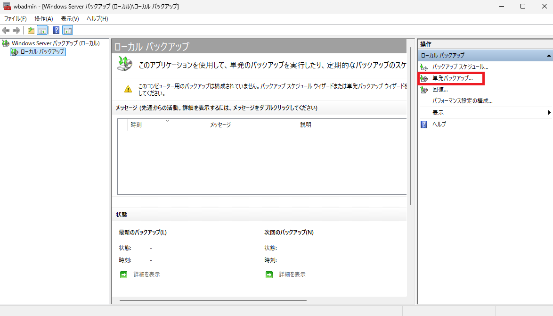The width and height of the screenshot is (553, 316).
Task: Maximize the wbadmin window
Action: (523, 6)
